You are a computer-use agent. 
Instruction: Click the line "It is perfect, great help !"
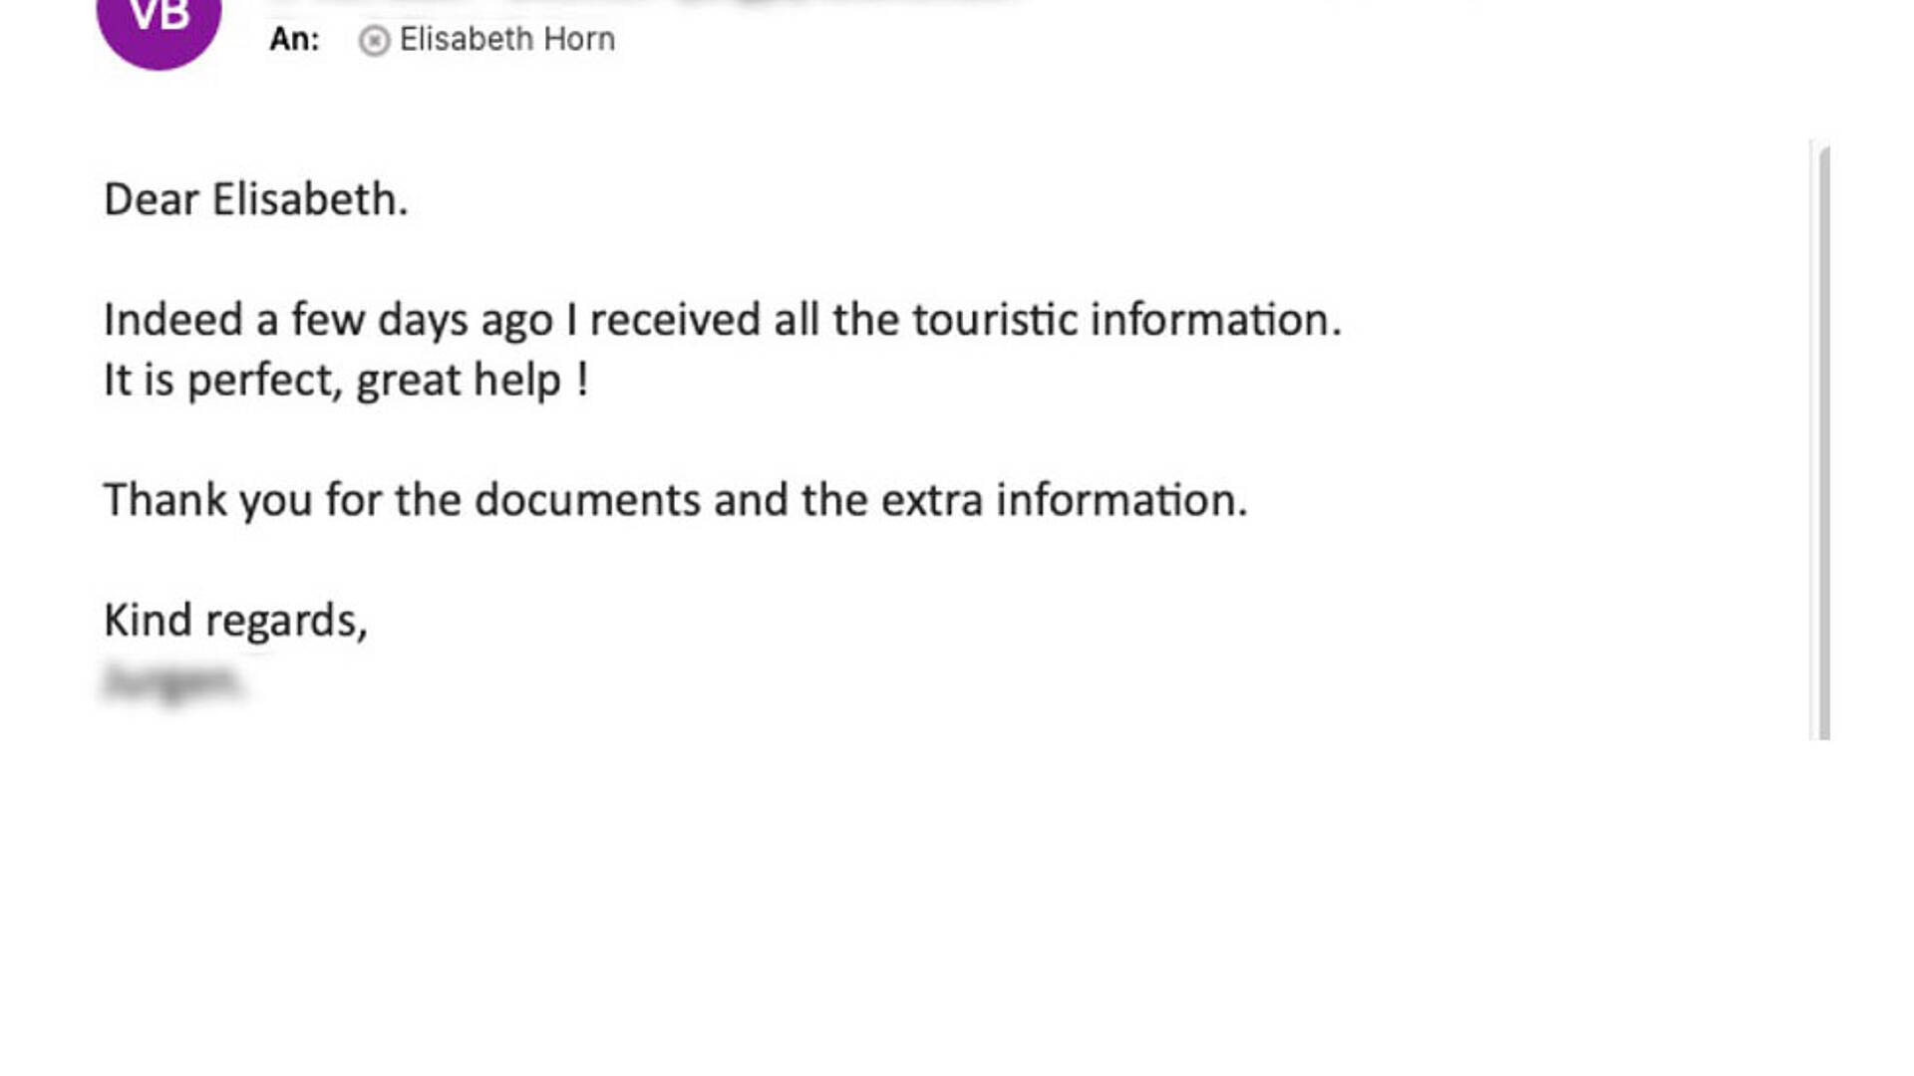[346, 381]
